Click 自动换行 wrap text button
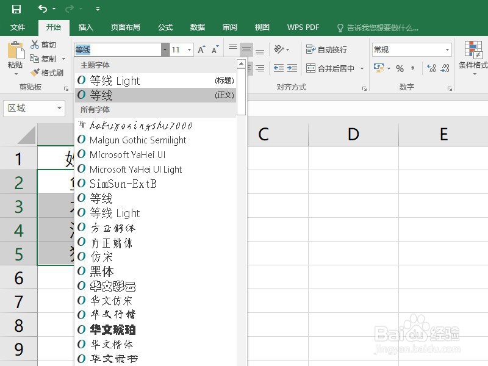 326,49
